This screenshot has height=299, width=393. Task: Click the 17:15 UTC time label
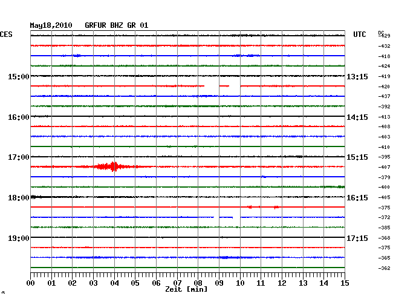pyautogui.click(x=357, y=238)
